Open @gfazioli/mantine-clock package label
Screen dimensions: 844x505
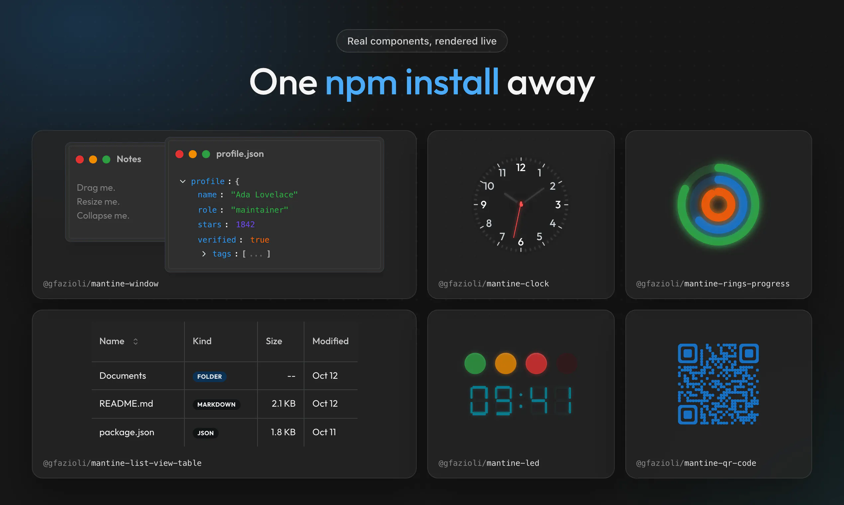click(x=493, y=284)
